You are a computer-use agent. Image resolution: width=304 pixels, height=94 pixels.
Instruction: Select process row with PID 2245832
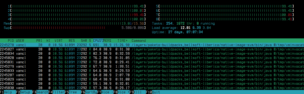click(x=152, y=84)
